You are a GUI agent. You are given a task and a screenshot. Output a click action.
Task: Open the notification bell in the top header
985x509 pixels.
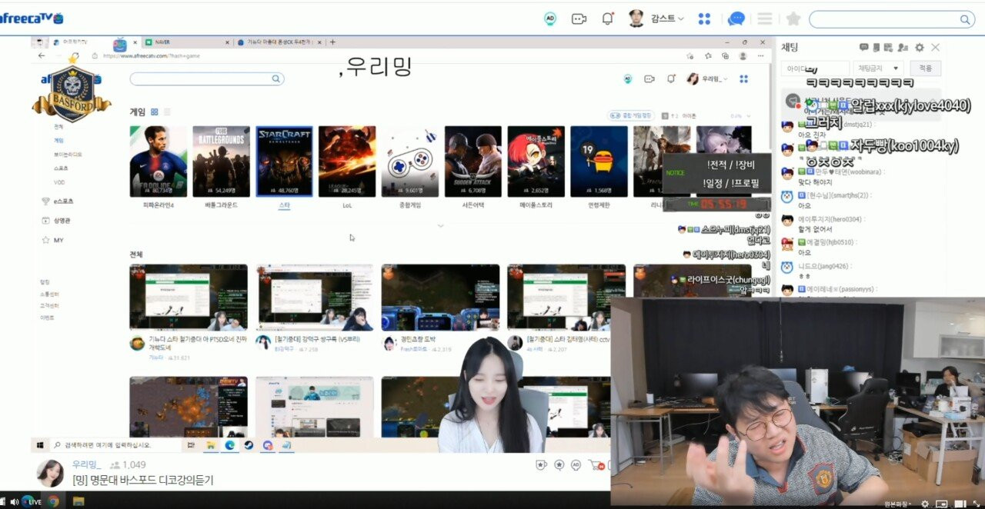[x=608, y=18]
